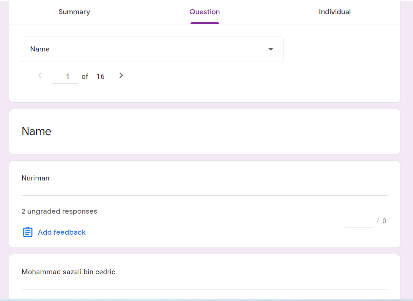The height and width of the screenshot is (301, 413).
Task: Click the total question count 16
Action: [x=100, y=77]
